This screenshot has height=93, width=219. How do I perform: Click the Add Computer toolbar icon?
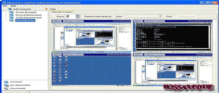click(x=10, y=9)
